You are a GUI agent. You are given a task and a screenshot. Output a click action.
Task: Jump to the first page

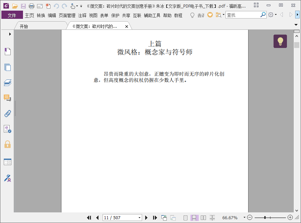[89, 218]
